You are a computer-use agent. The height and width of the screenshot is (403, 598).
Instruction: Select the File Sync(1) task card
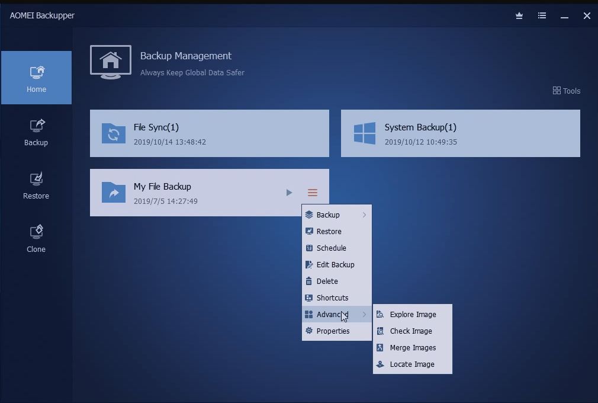(210, 133)
